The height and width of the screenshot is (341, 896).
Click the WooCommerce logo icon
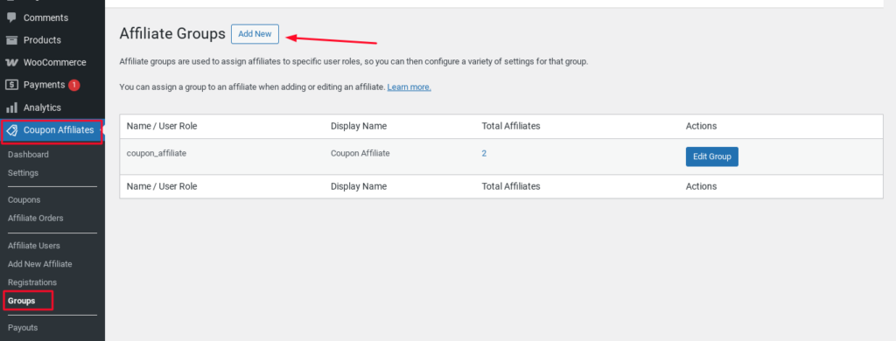pyautogui.click(x=11, y=62)
